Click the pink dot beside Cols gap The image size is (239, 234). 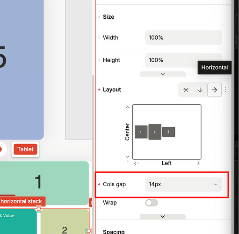pos(99,184)
